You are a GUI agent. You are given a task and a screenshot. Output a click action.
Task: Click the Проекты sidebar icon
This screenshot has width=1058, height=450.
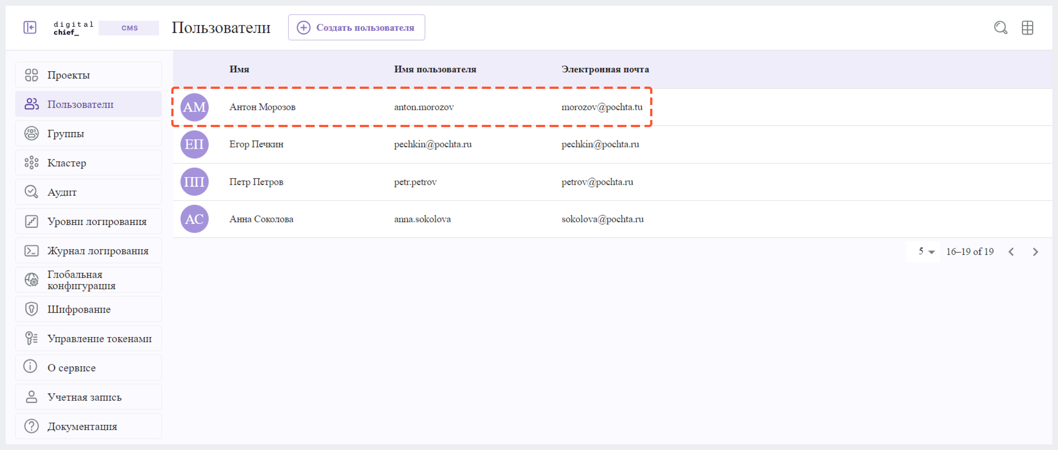(x=31, y=75)
